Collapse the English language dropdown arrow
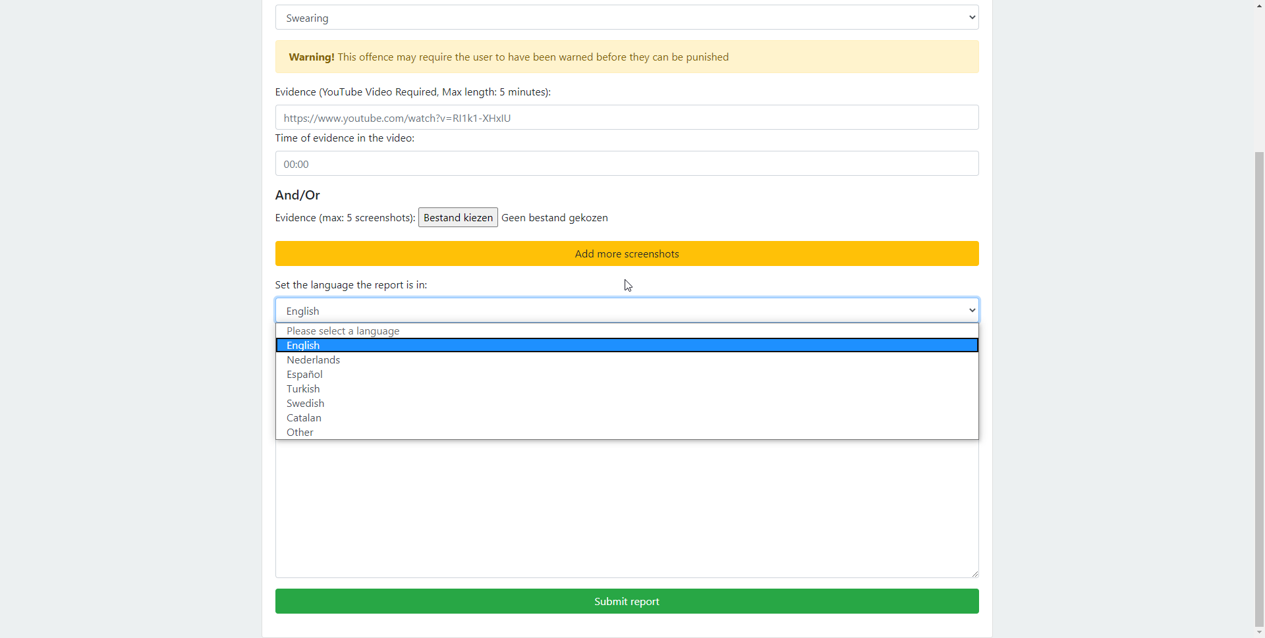The height and width of the screenshot is (638, 1265). click(x=972, y=311)
